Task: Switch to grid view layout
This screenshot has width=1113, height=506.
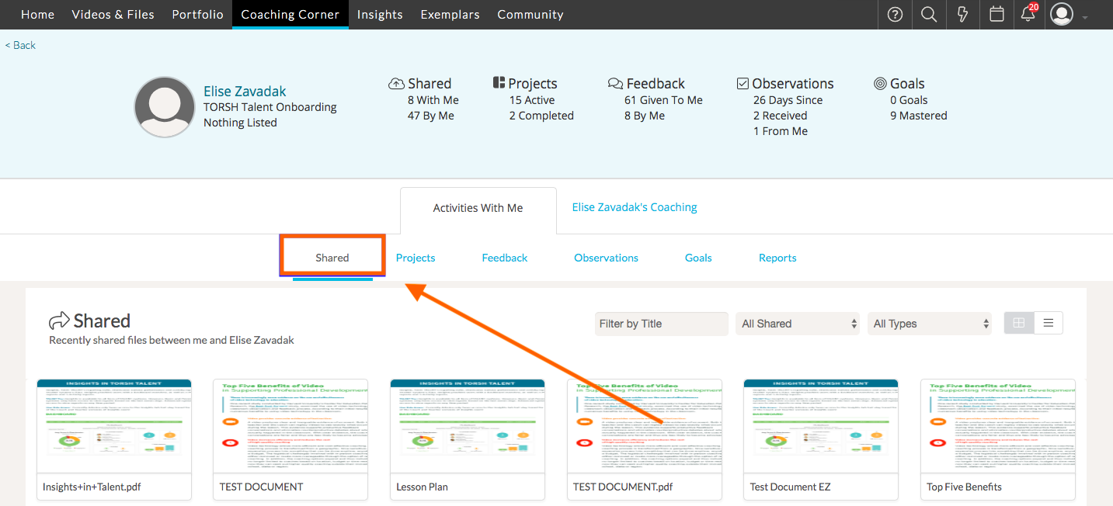Action: 1019,324
